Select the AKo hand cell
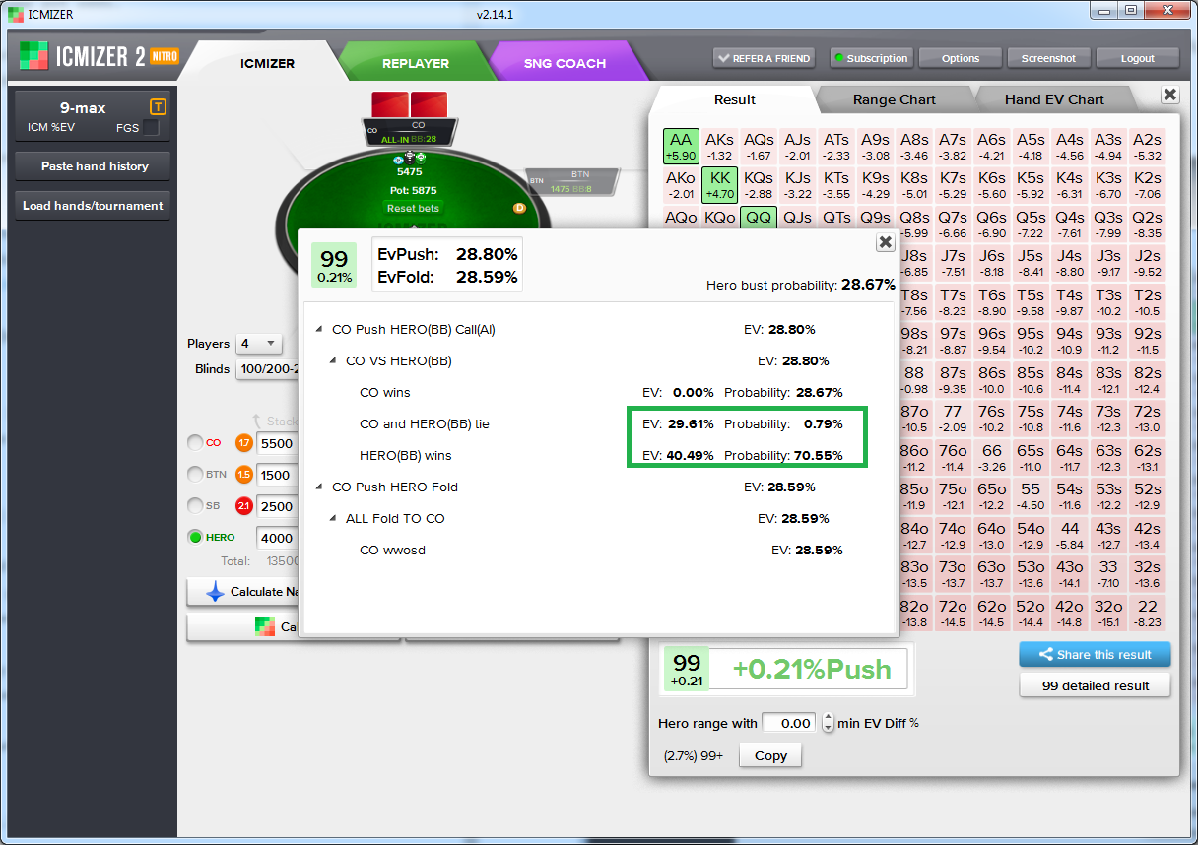Viewport: 1198px width, 845px height. (681, 185)
